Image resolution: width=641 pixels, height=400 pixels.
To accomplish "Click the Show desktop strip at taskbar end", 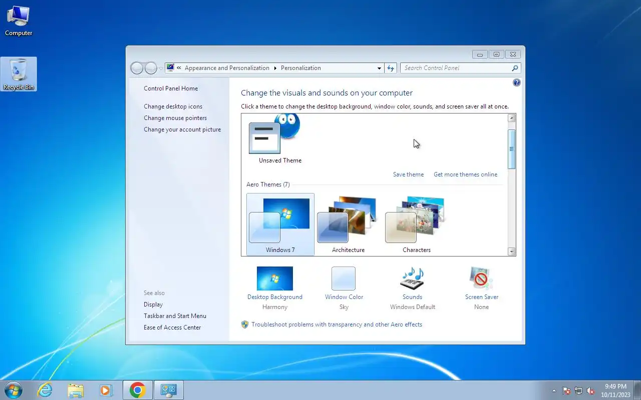I will (637, 390).
